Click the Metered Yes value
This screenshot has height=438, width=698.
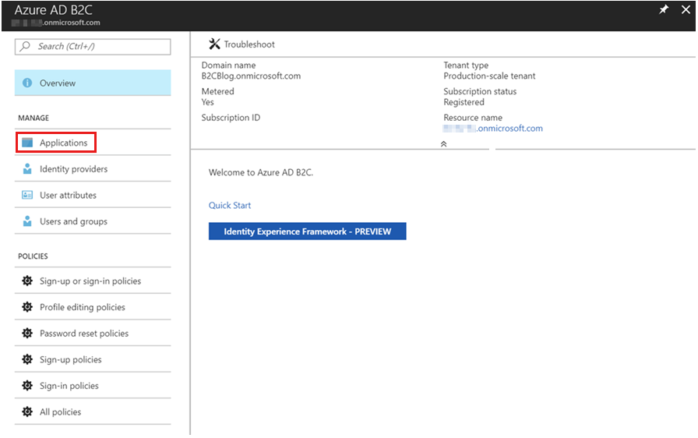click(x=207, y=102)
